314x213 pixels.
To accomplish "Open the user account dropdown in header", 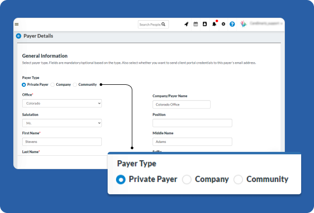I will click(x=266, y=24).
